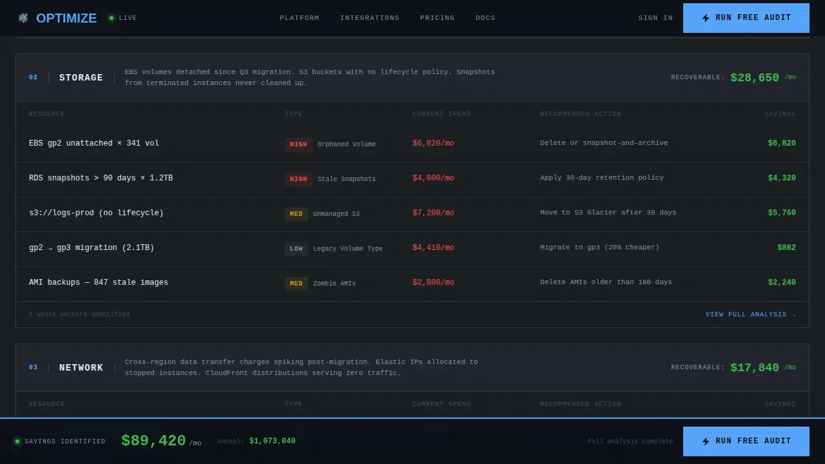
Task: Click '5 waste vectors identified' footer text
Action: click(79, 314)
